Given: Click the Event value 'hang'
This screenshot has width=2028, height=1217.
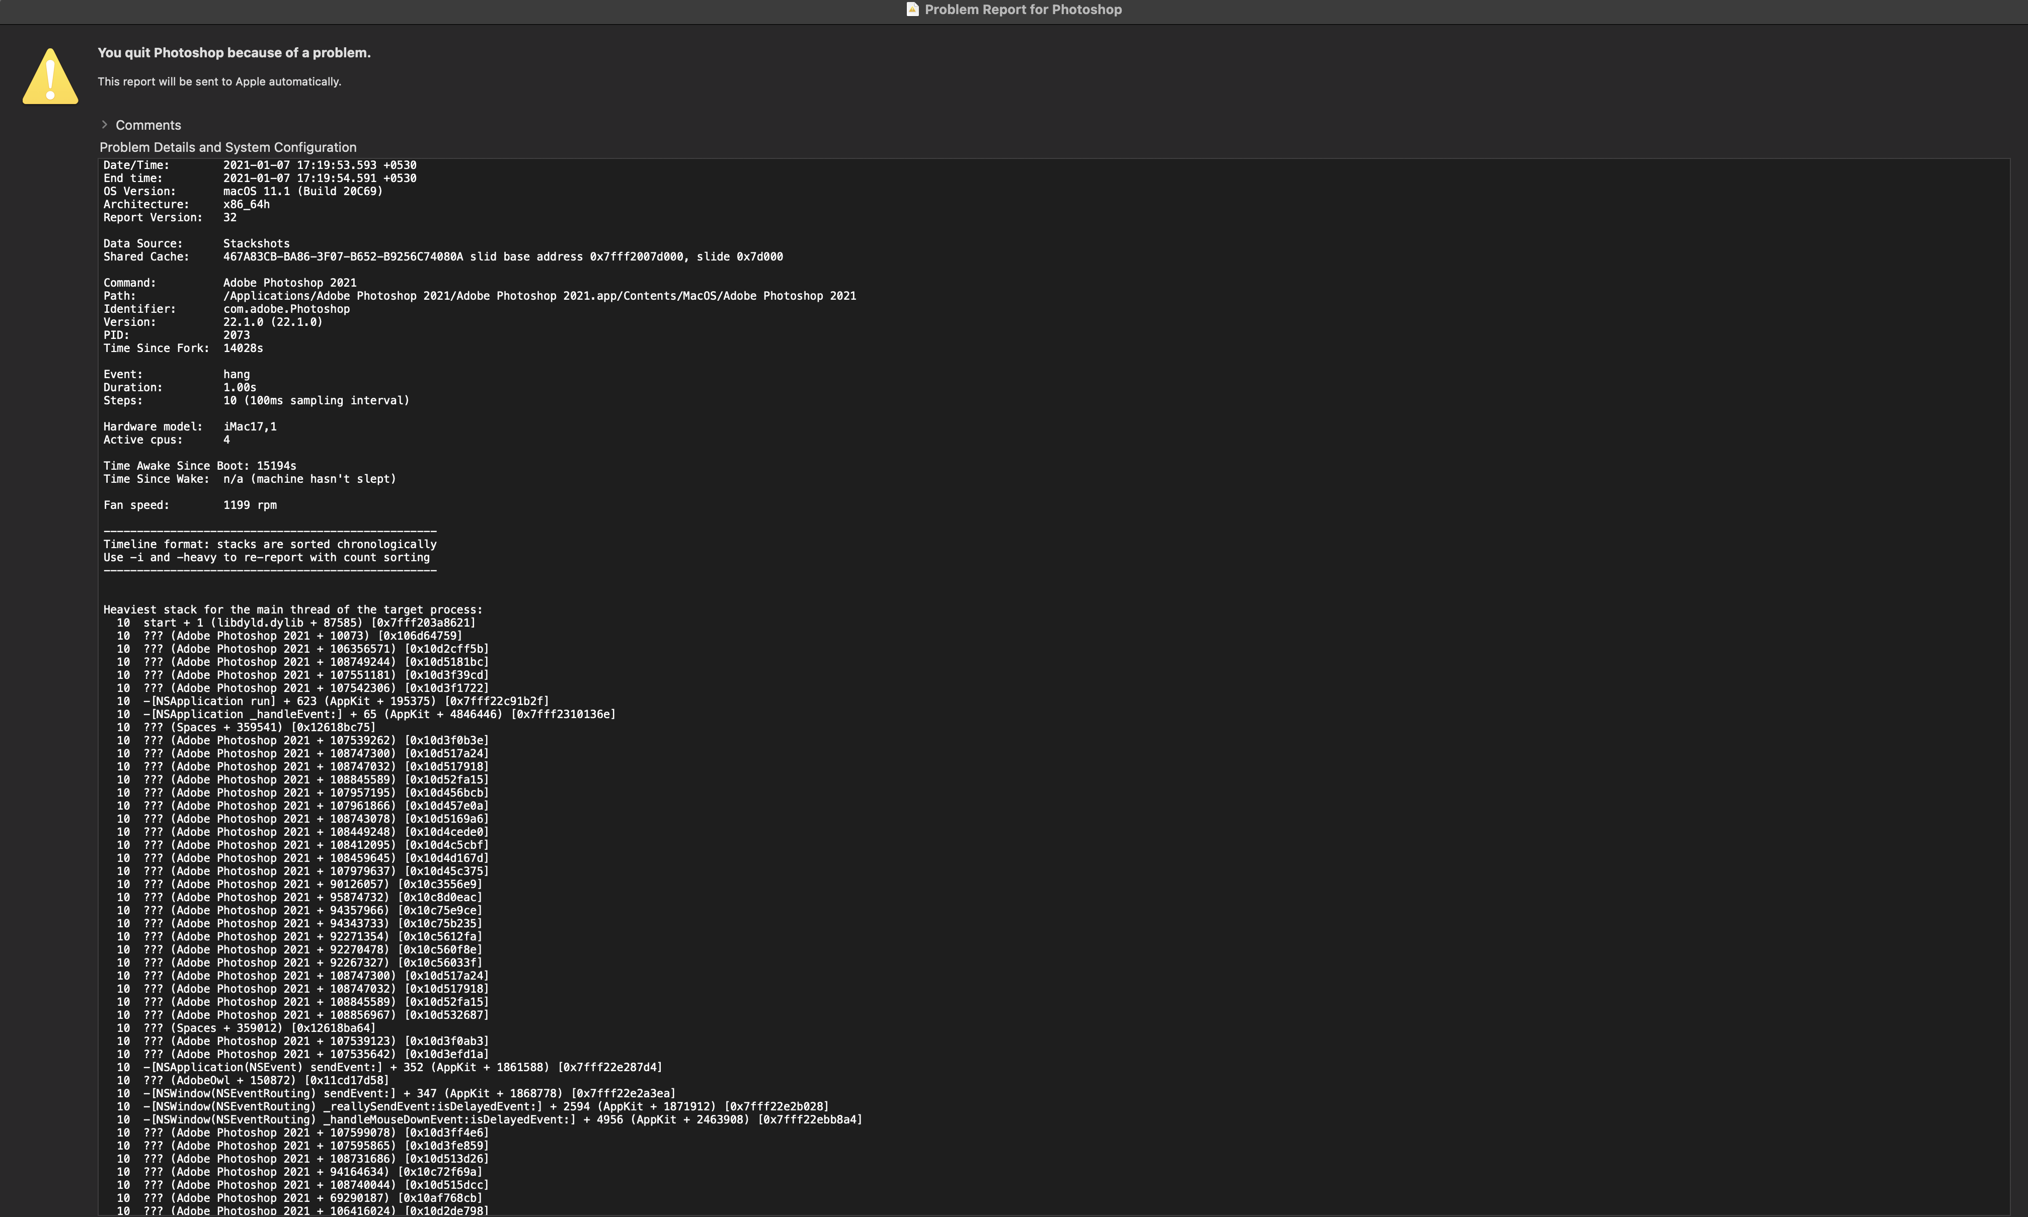Looking at the screenshot, I should click(x=237, y=374).
